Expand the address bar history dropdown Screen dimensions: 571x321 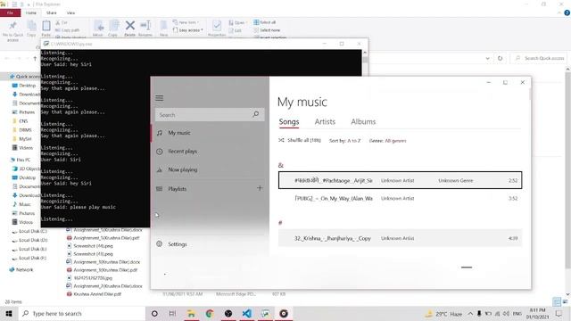[488, 58]
